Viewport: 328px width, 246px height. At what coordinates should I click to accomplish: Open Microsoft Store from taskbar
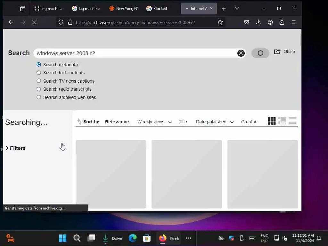tap(147, 238)
